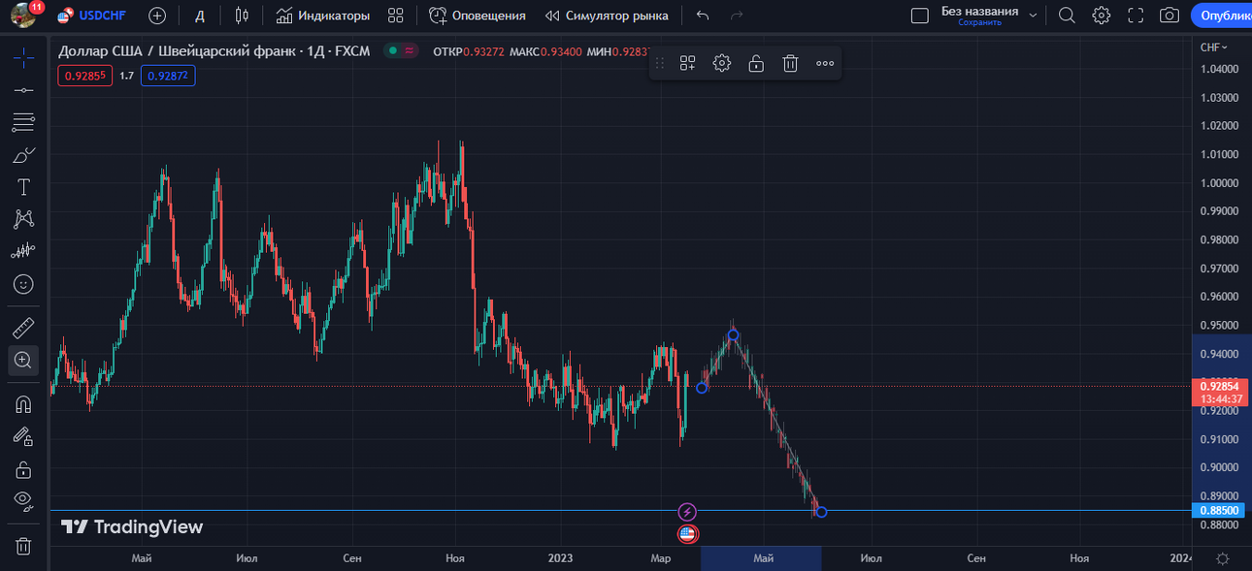Lock all drawing tools in sidebar
The image size is (1252, 571).
23,469
